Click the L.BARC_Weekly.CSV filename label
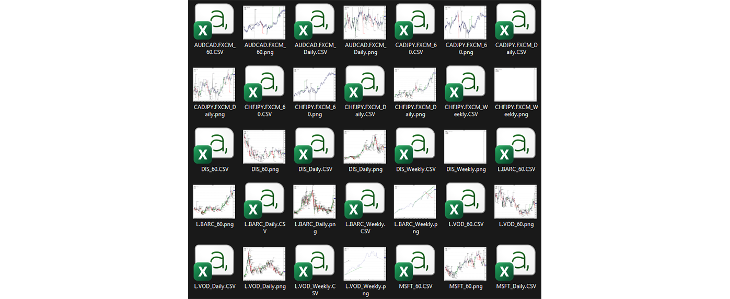This screenshot has width=730, height=299. (x=365, y=227)
